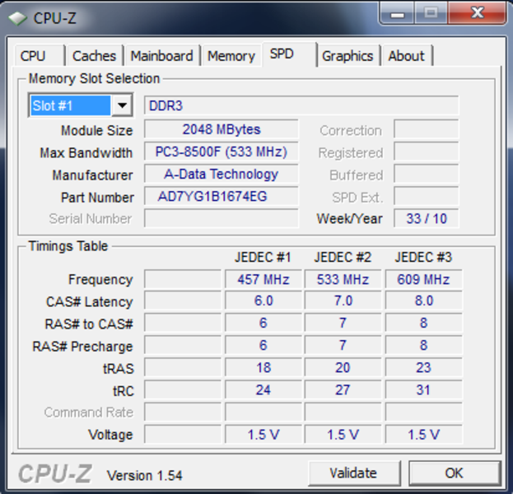Click the Version 1.54 label
513x494 pixels.
[145, 476]
